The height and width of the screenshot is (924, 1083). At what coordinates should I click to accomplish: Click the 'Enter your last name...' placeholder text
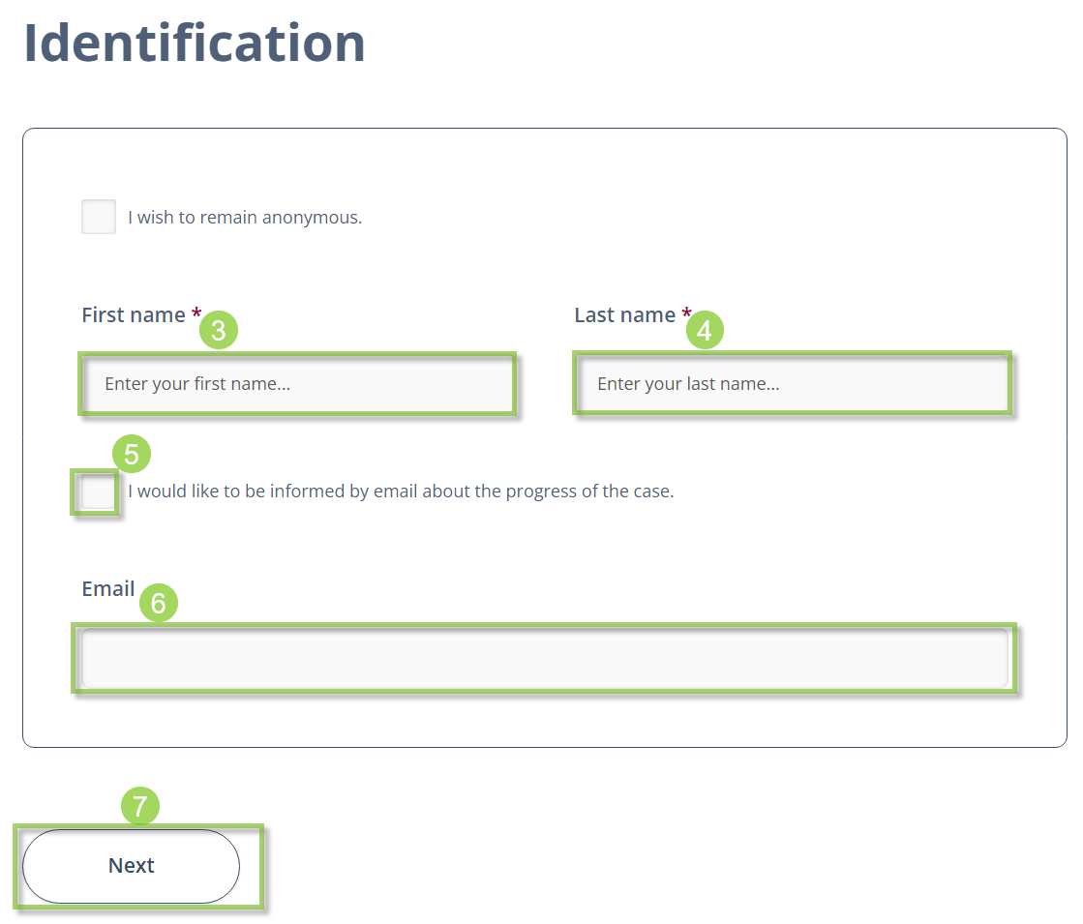point(689,384)
